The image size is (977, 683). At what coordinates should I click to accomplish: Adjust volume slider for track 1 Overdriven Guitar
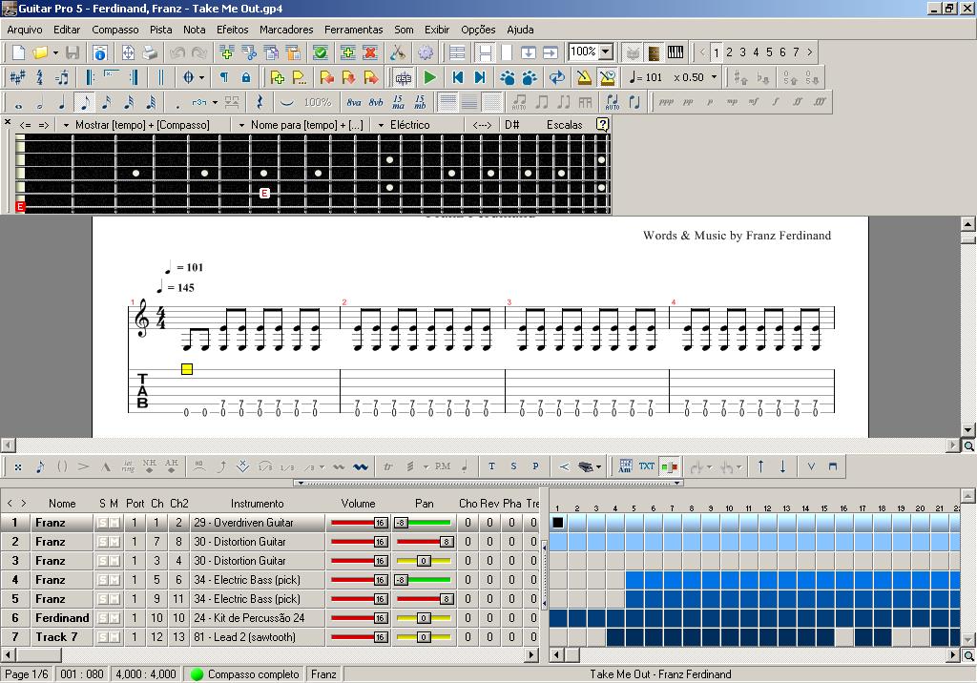pyautogui.click(x=359, y=523)
